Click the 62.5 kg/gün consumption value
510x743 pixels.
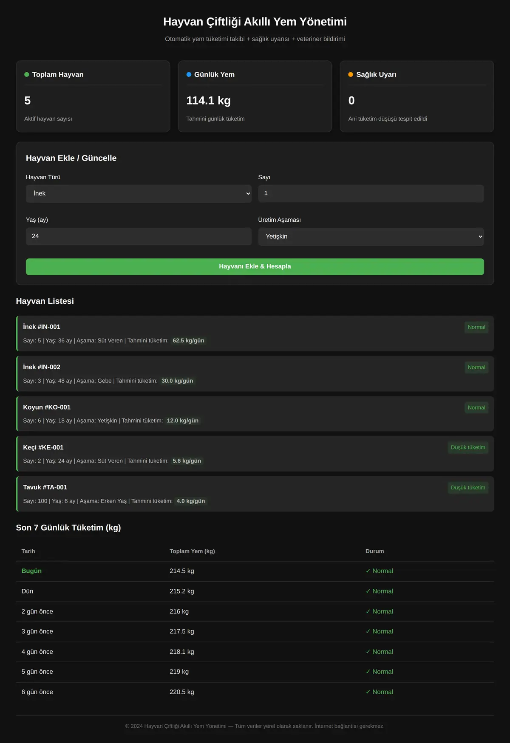[x=188, y=341]
